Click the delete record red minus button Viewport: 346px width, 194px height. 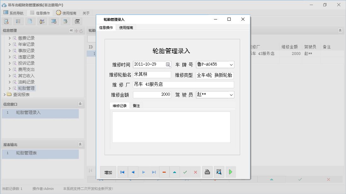pos(164,172)
